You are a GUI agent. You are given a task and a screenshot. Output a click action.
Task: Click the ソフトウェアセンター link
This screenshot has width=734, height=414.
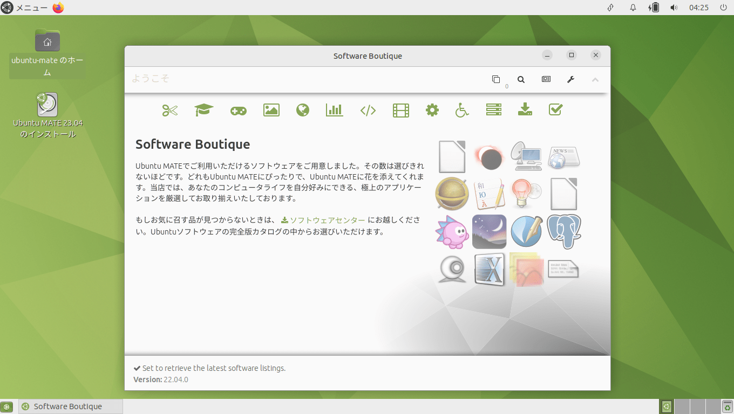point(327,220)
